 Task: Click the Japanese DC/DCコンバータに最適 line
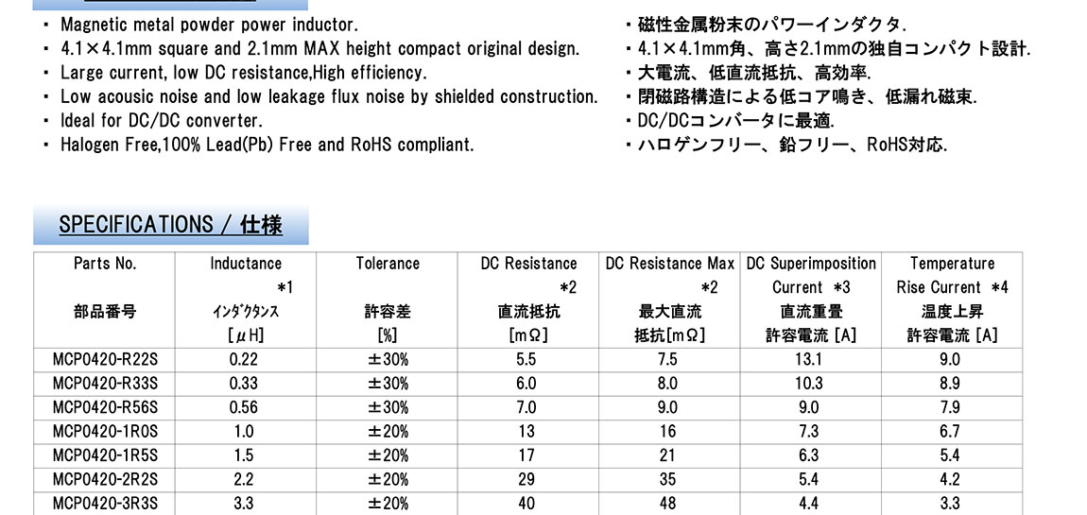pyautogui.click(x=735, y=121)
